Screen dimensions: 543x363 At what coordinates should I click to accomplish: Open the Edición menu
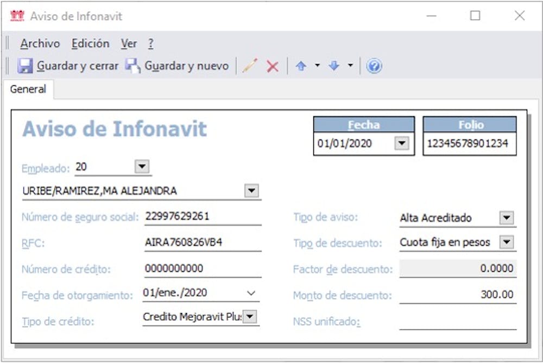pos(90,43)
